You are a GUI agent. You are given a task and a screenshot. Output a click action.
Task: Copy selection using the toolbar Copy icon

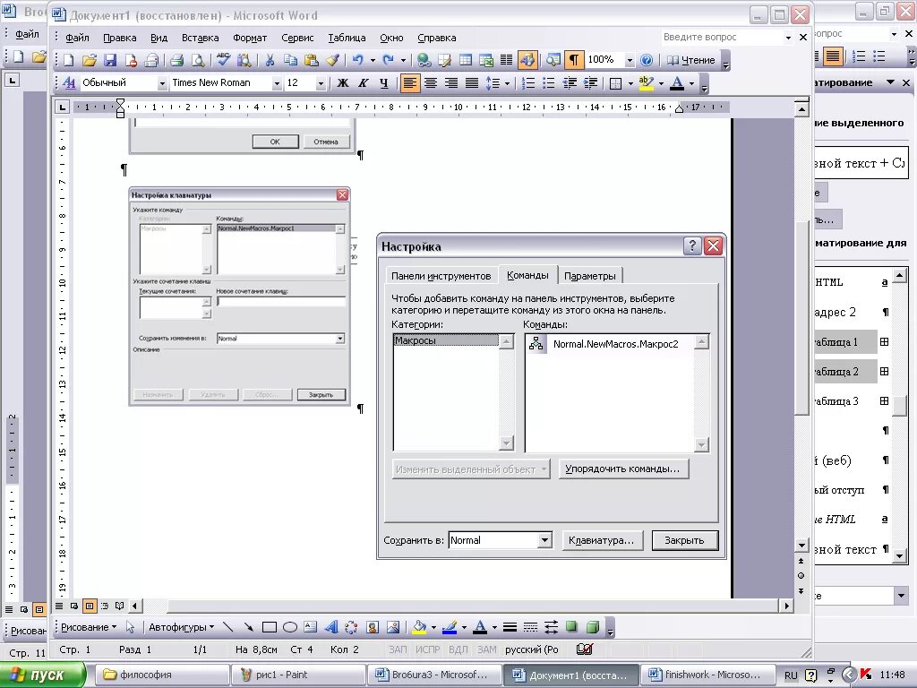click(x=290, y=60)
